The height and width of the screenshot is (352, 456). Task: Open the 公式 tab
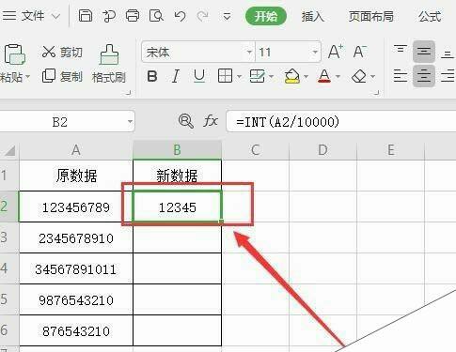click(430, 16)
